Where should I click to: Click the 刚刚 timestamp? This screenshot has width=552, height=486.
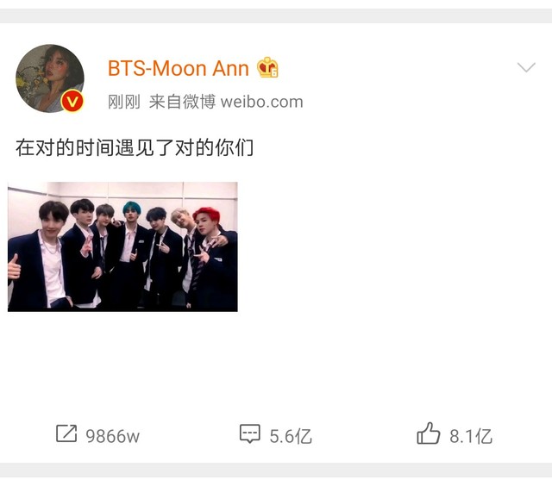pos(124,102)
